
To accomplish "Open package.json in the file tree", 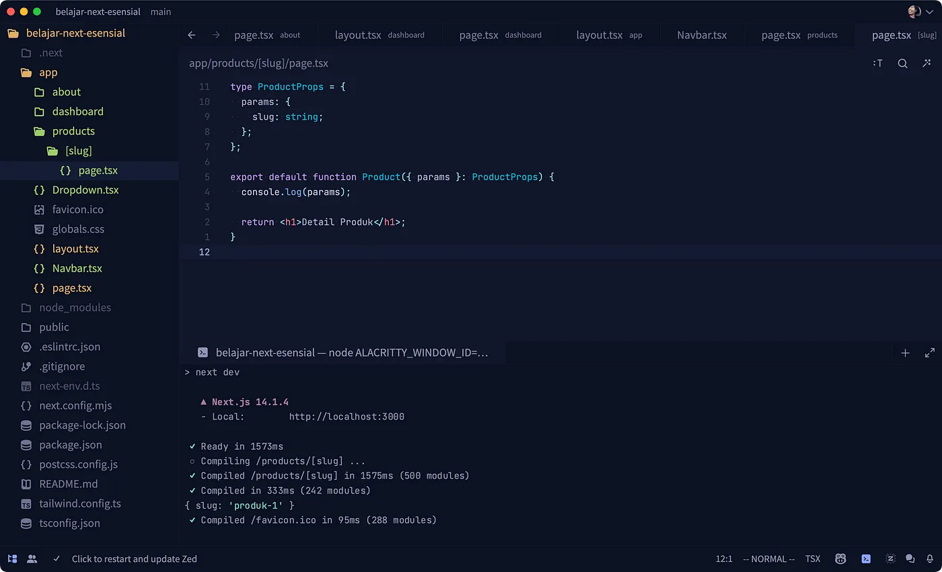I will 70,444.
